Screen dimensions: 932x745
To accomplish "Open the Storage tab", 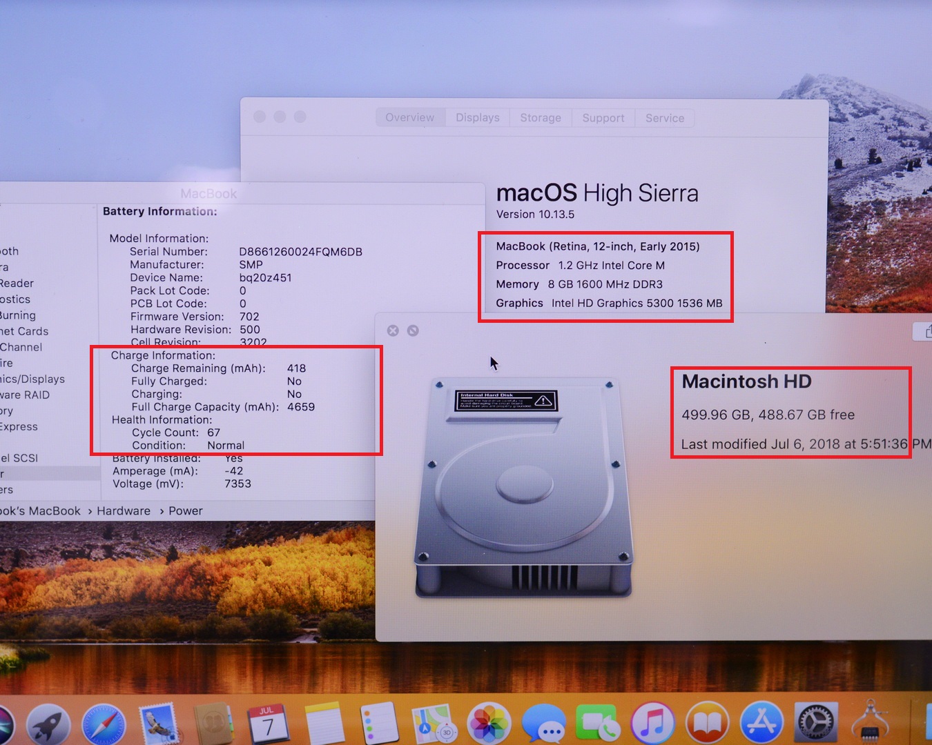I will pos(541,118).
